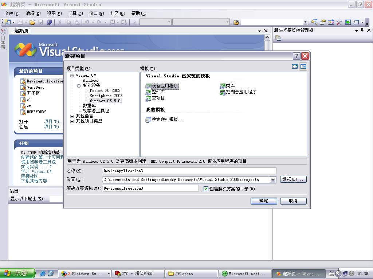Select the 空项目 template

point(155,98)
